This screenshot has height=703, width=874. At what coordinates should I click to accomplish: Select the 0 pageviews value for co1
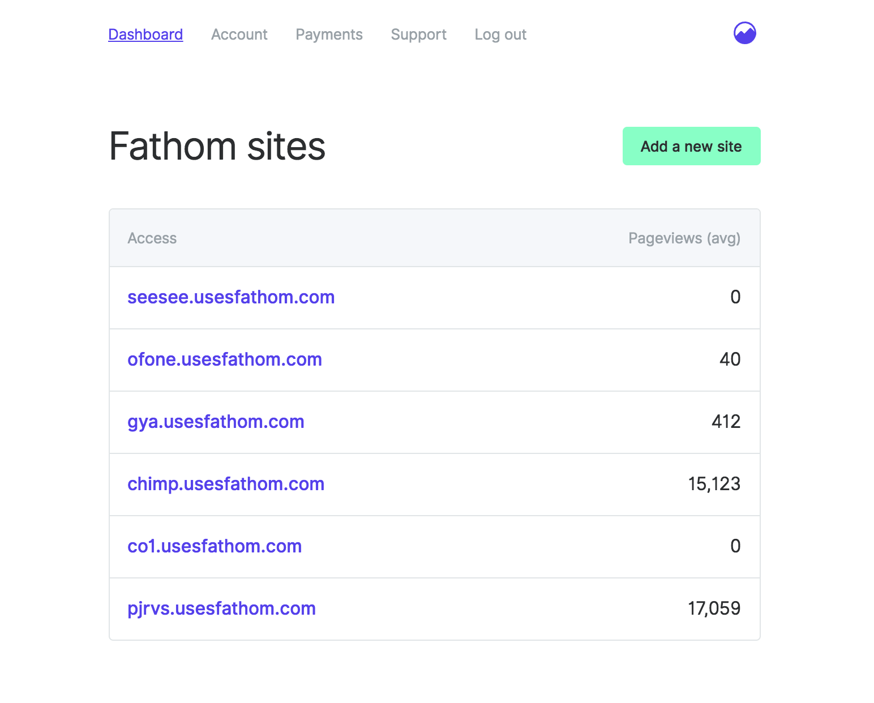click(x=735, y=546)
